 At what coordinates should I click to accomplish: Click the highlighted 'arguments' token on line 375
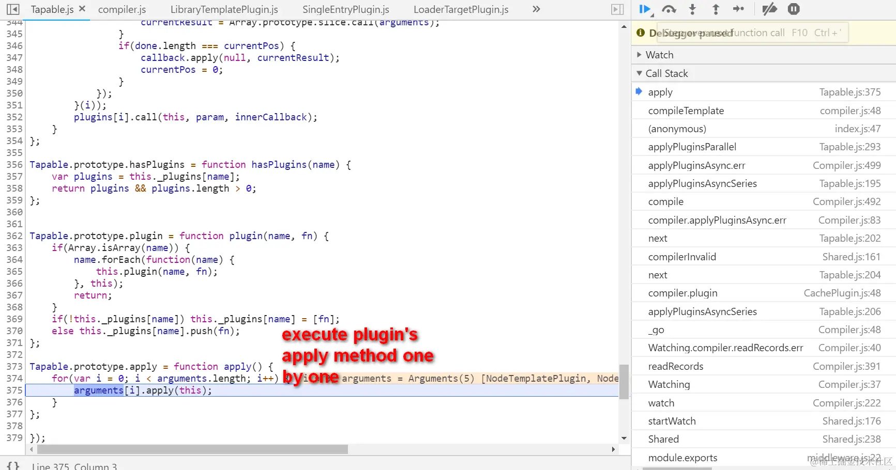click(x=99, y=390)
